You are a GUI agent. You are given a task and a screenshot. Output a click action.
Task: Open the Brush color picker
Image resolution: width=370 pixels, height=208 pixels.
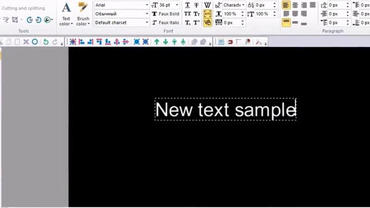(83, 14)
